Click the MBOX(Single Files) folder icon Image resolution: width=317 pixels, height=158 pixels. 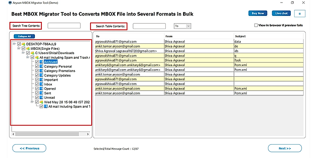(28, 49)
